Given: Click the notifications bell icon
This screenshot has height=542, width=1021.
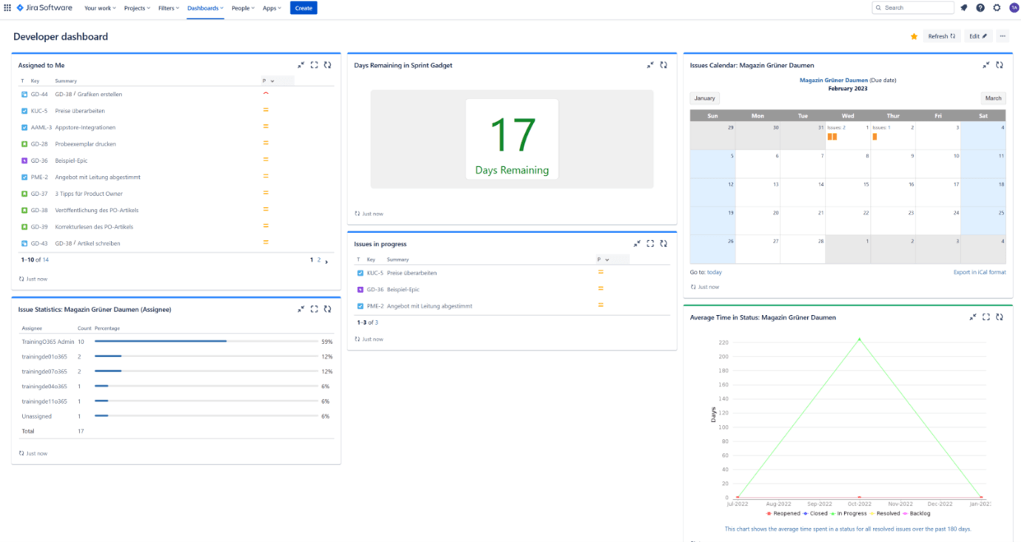Looking at the screenshot, I should (964, 8).
